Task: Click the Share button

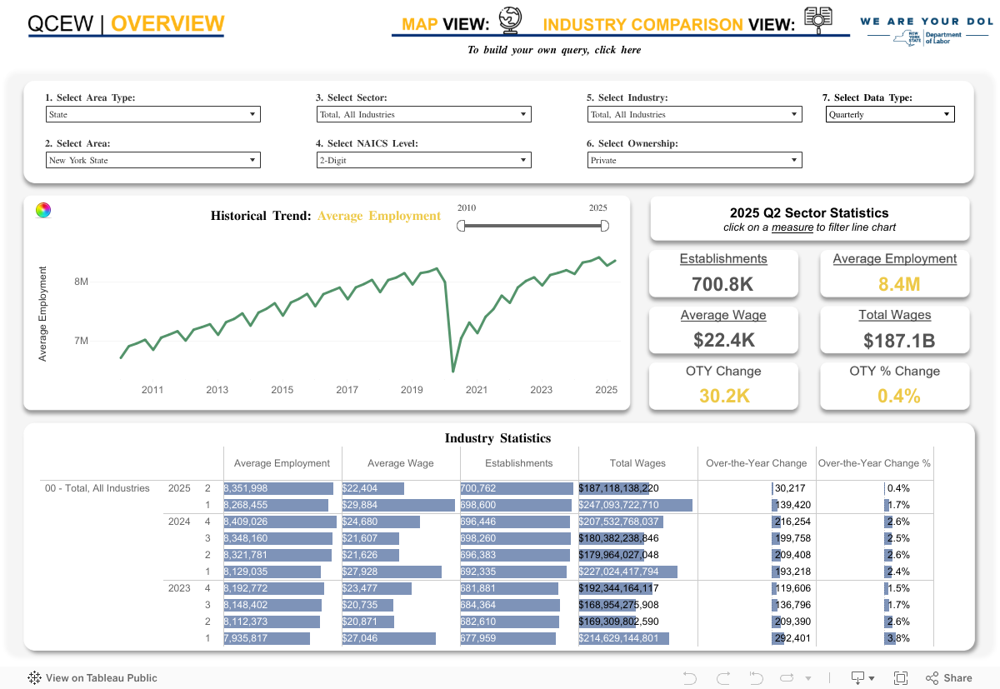Action: point(948,677)
